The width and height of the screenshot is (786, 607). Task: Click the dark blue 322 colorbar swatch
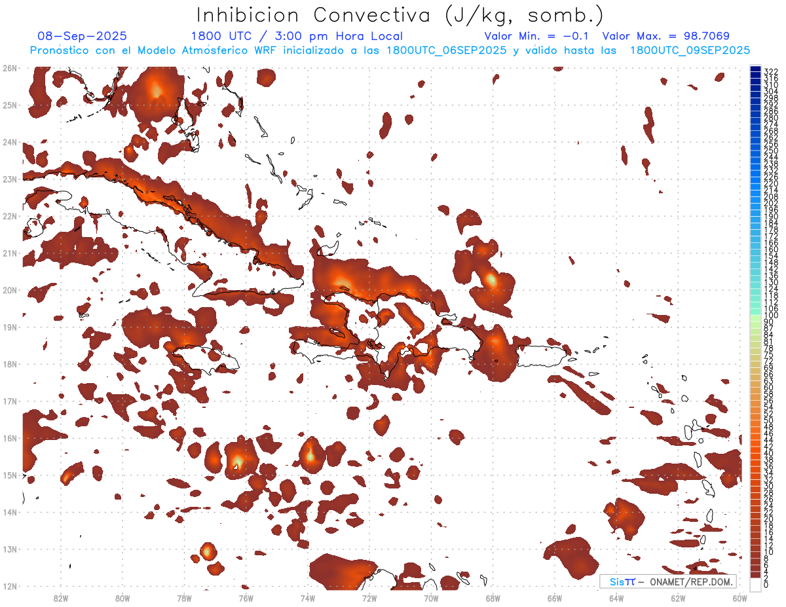point(755,69)
